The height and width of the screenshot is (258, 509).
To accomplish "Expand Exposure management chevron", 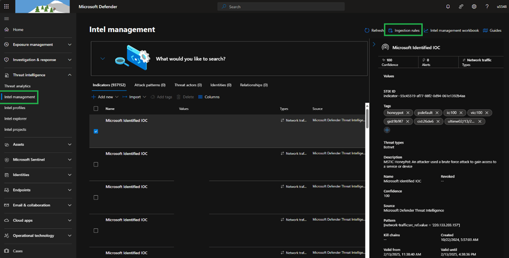I will (70, 45).
